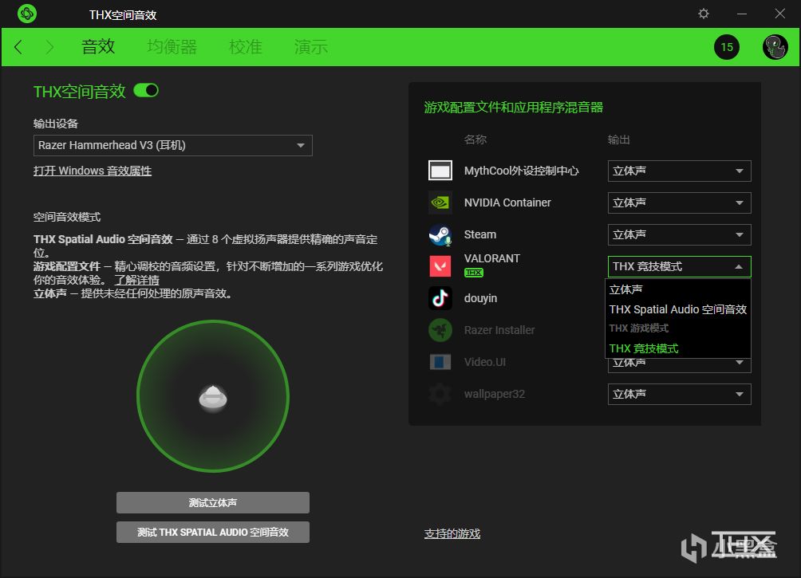801x578 pixels.
Task: Click the Razer Synapse logo icon
Action: tap(26, 14)
